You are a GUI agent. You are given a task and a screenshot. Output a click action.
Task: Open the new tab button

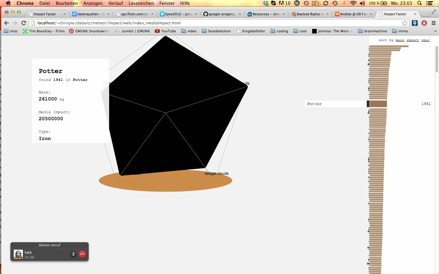(425, 14)
